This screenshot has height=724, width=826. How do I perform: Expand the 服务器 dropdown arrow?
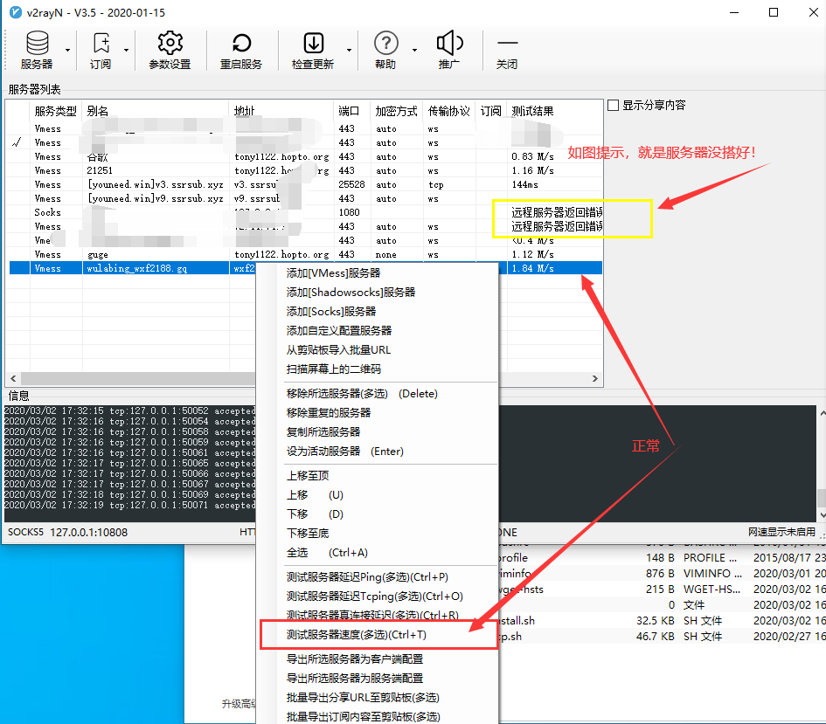pyautogui.click(x=67, y=51)
